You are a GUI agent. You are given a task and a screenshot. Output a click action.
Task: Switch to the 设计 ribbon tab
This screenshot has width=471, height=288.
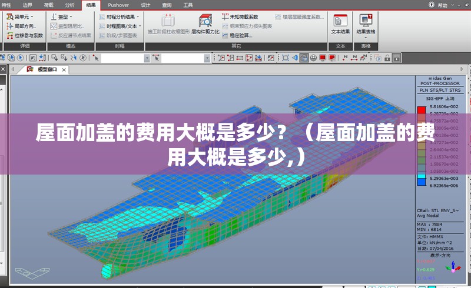click(x=145, y=5)
